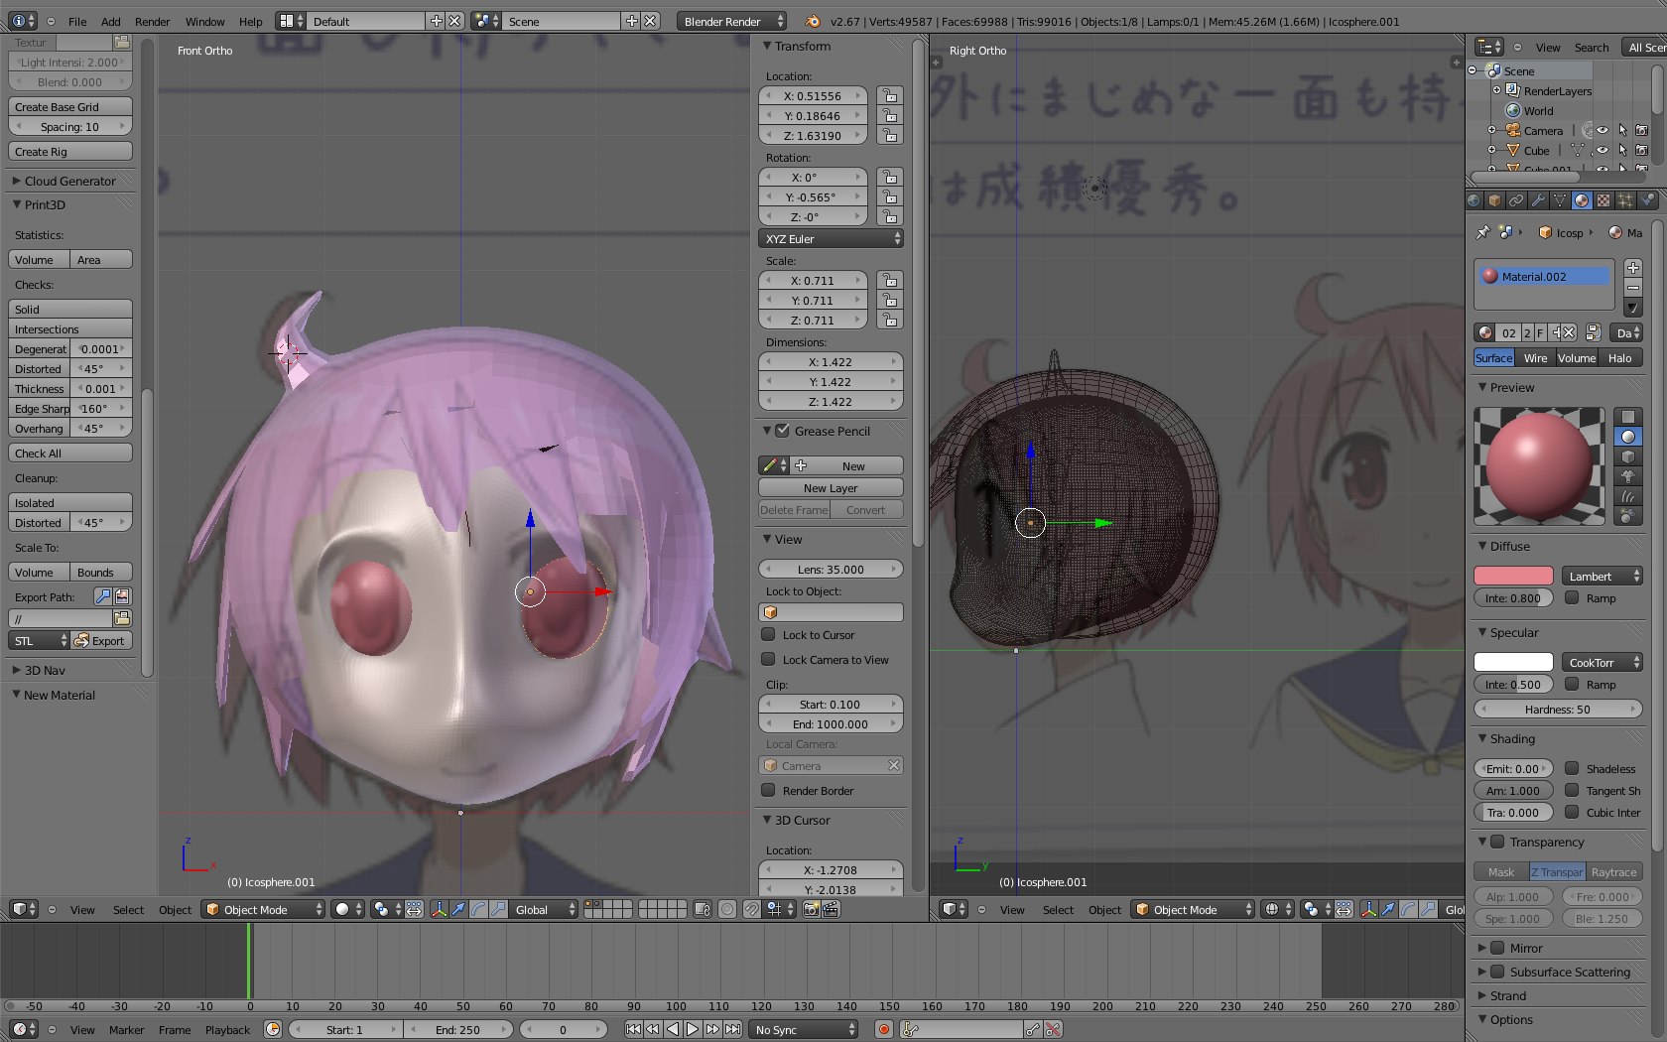1667x1042 pixels.
Task: Click Check All button in Print3D
Action: pyautogui.click(x=69, y=453)
